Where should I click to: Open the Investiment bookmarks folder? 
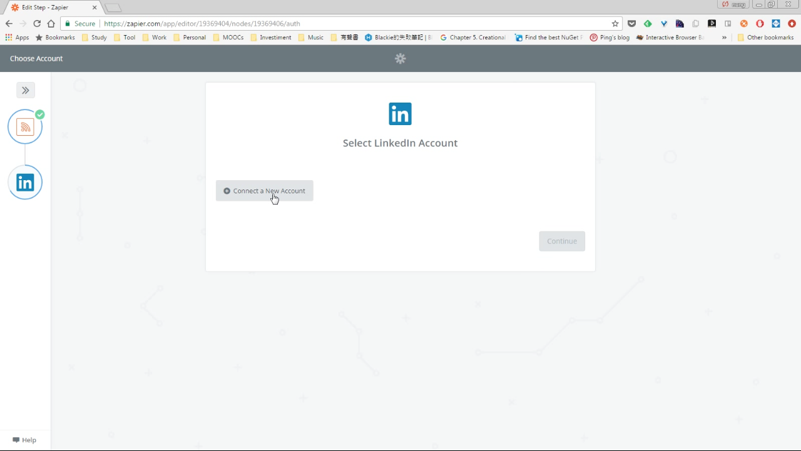[271, 38]
